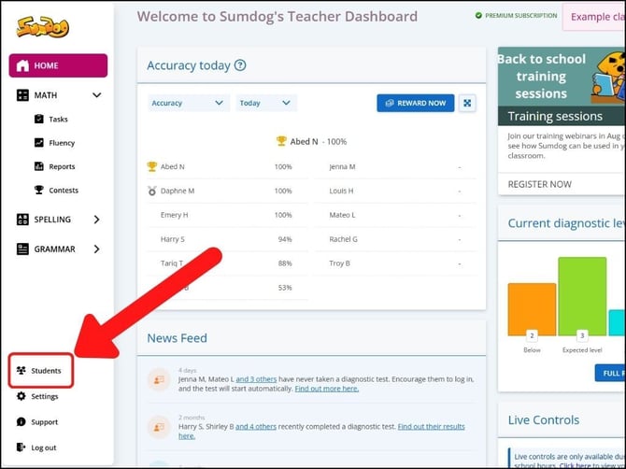Click the Log out door icon
The image size is (626, 469).
tap(21, 448)
